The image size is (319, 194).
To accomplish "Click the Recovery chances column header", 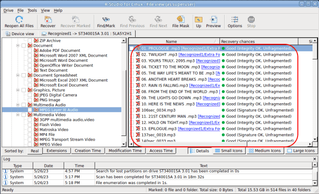I will (x=259, y=41).
